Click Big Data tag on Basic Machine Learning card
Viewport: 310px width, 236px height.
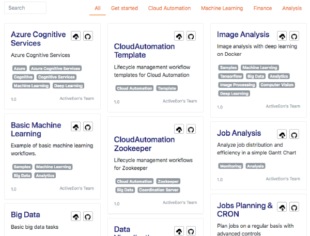coord(22,176)
